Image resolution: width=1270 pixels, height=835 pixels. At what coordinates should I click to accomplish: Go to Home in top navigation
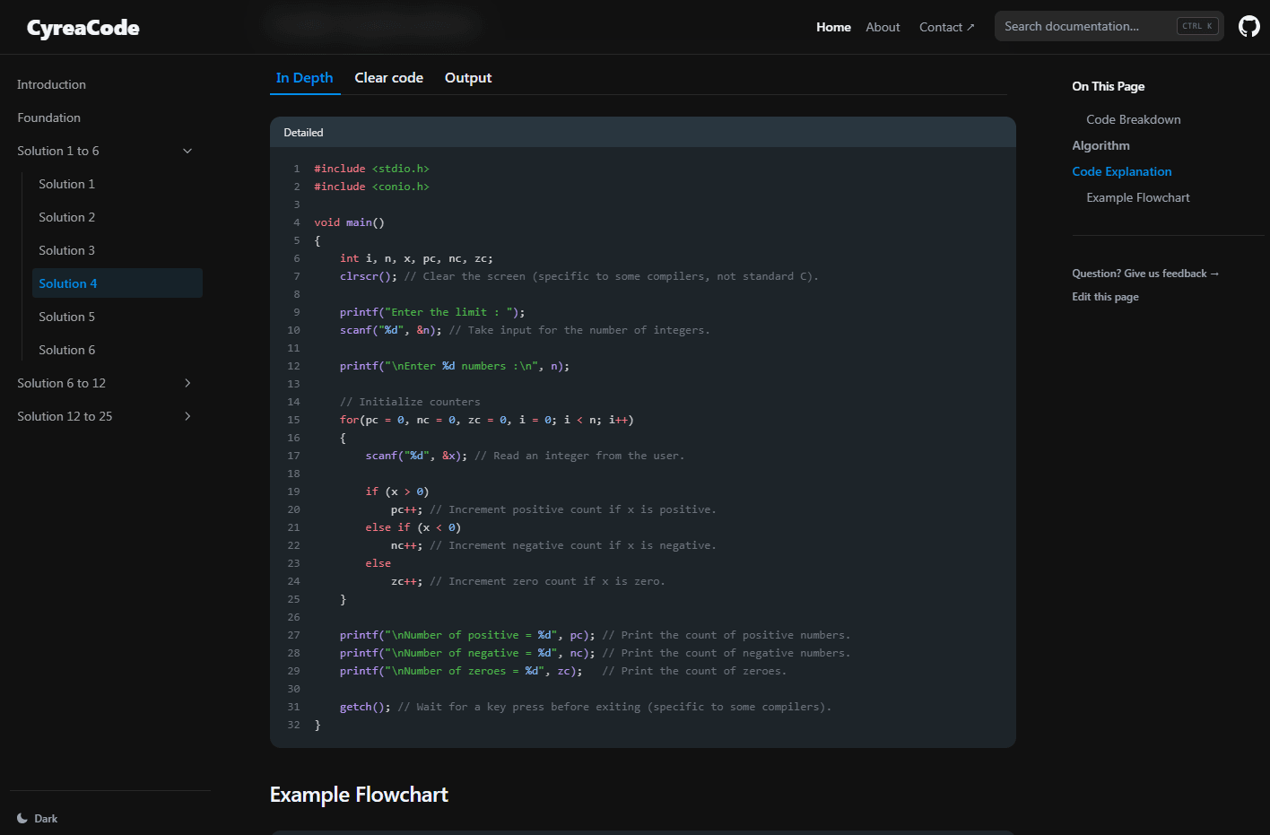(833, 27)
